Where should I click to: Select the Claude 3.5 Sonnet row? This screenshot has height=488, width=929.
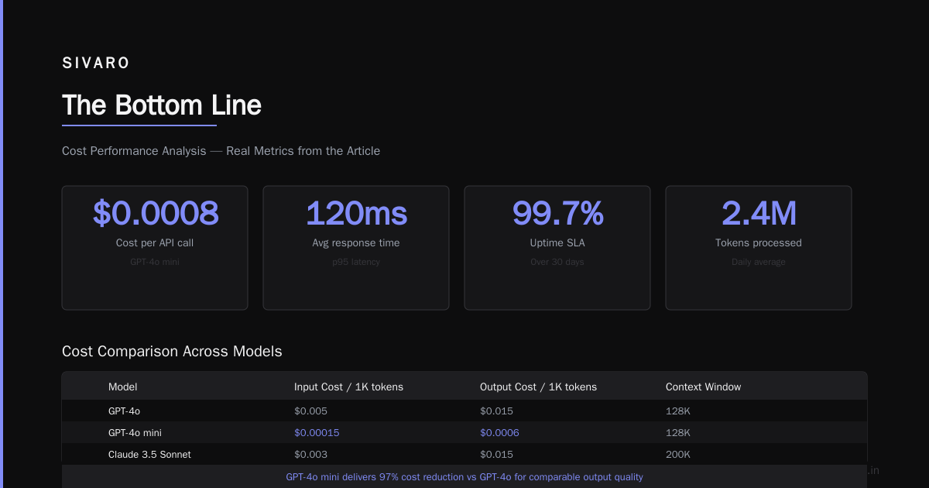pyautogui.click(x=464, y=454)
